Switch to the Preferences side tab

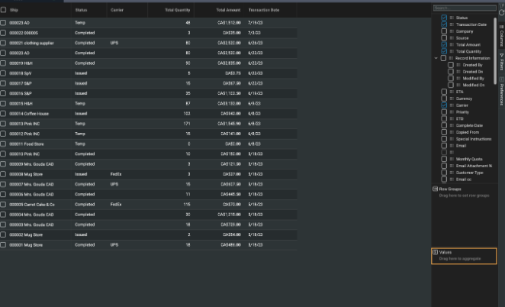click(x=500, y=94)
